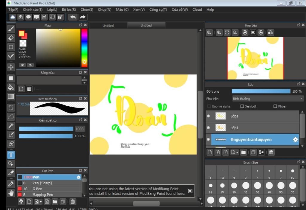Screen dimensions: 306x210
Task: Select the Gradient tool
Action: click(x=11, y=97)
